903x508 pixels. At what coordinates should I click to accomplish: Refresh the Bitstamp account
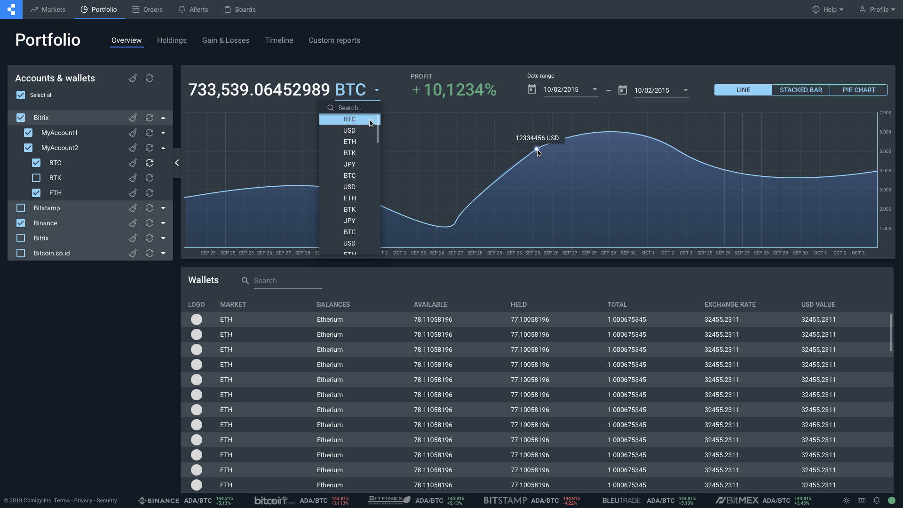[150, 208]
